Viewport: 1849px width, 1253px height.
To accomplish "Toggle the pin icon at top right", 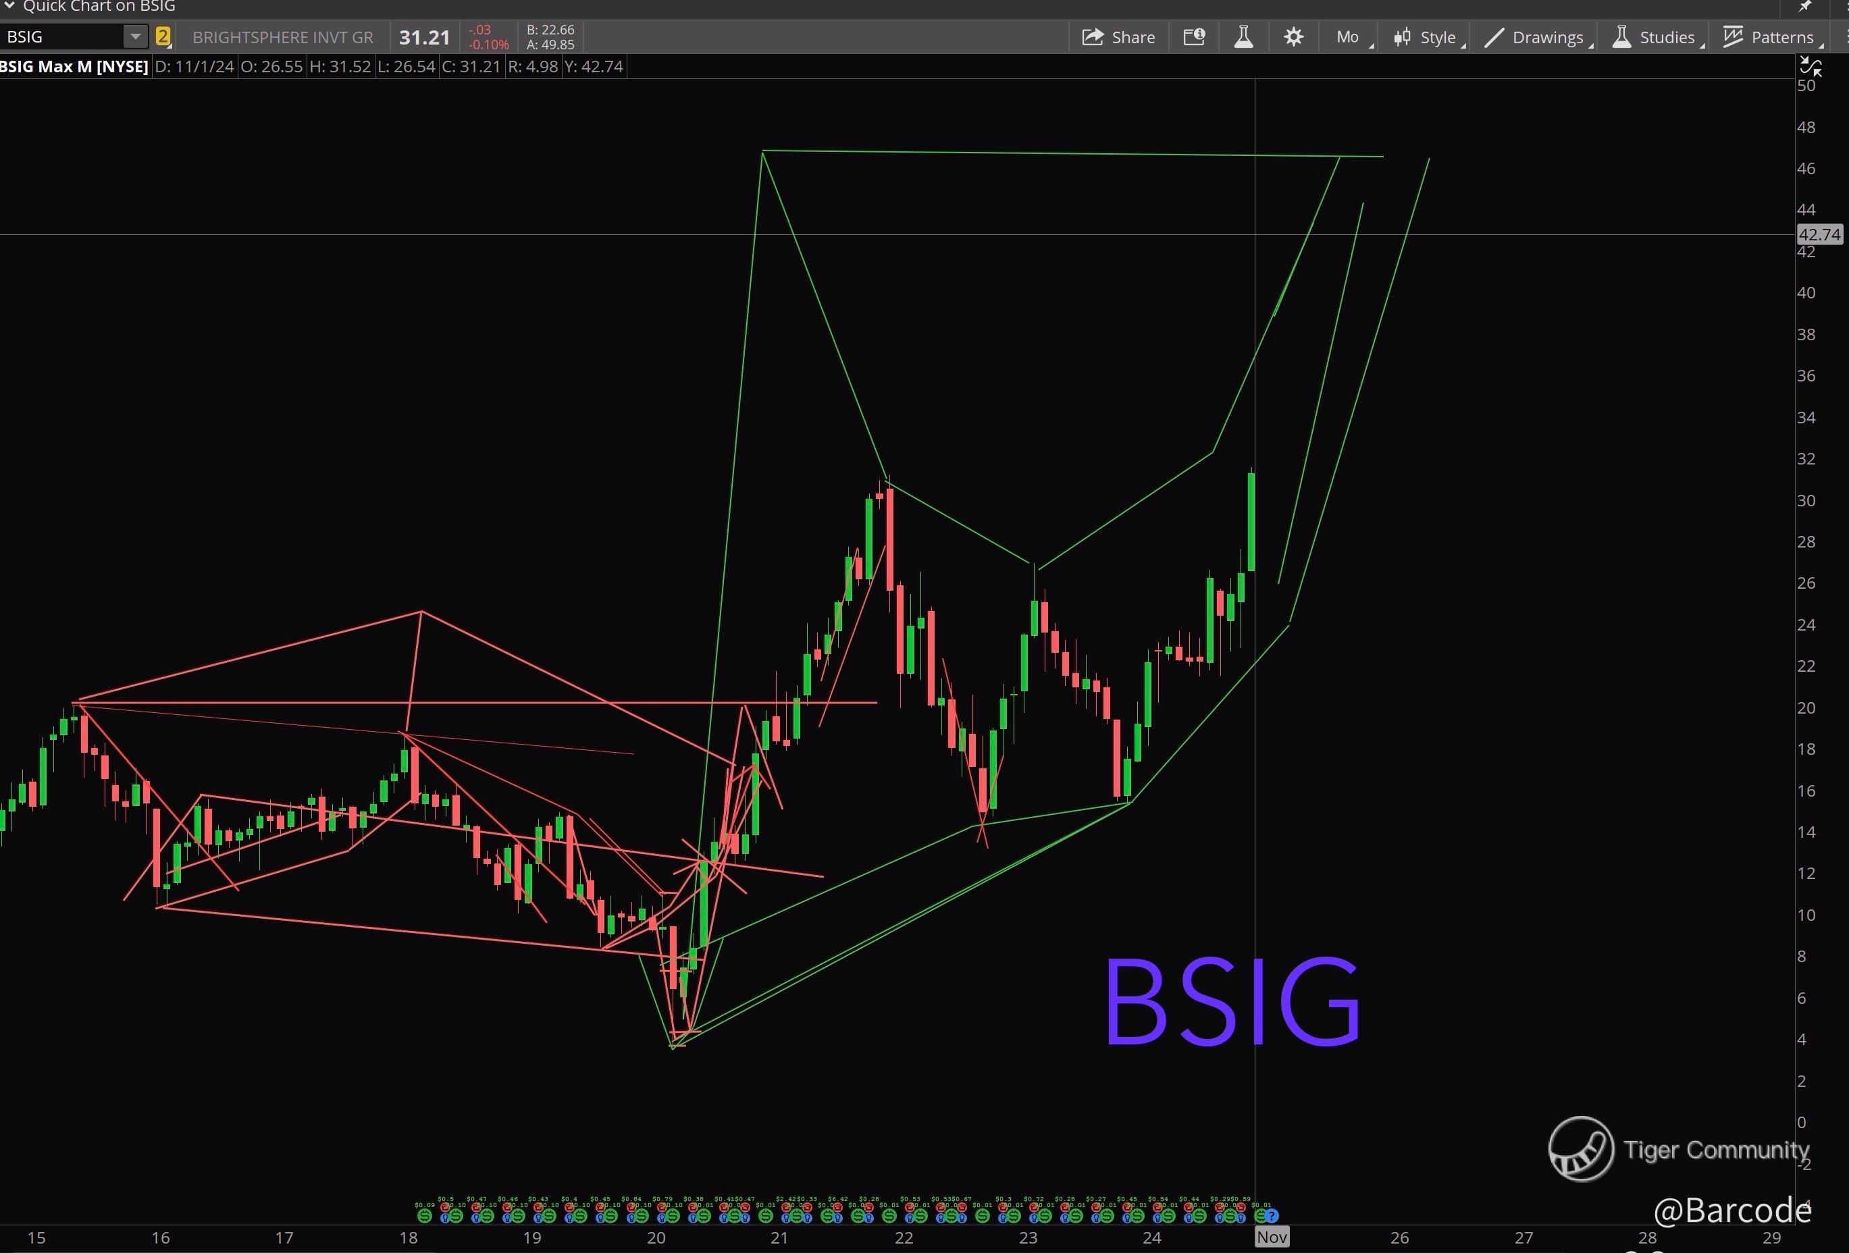I will [1806, 6].
